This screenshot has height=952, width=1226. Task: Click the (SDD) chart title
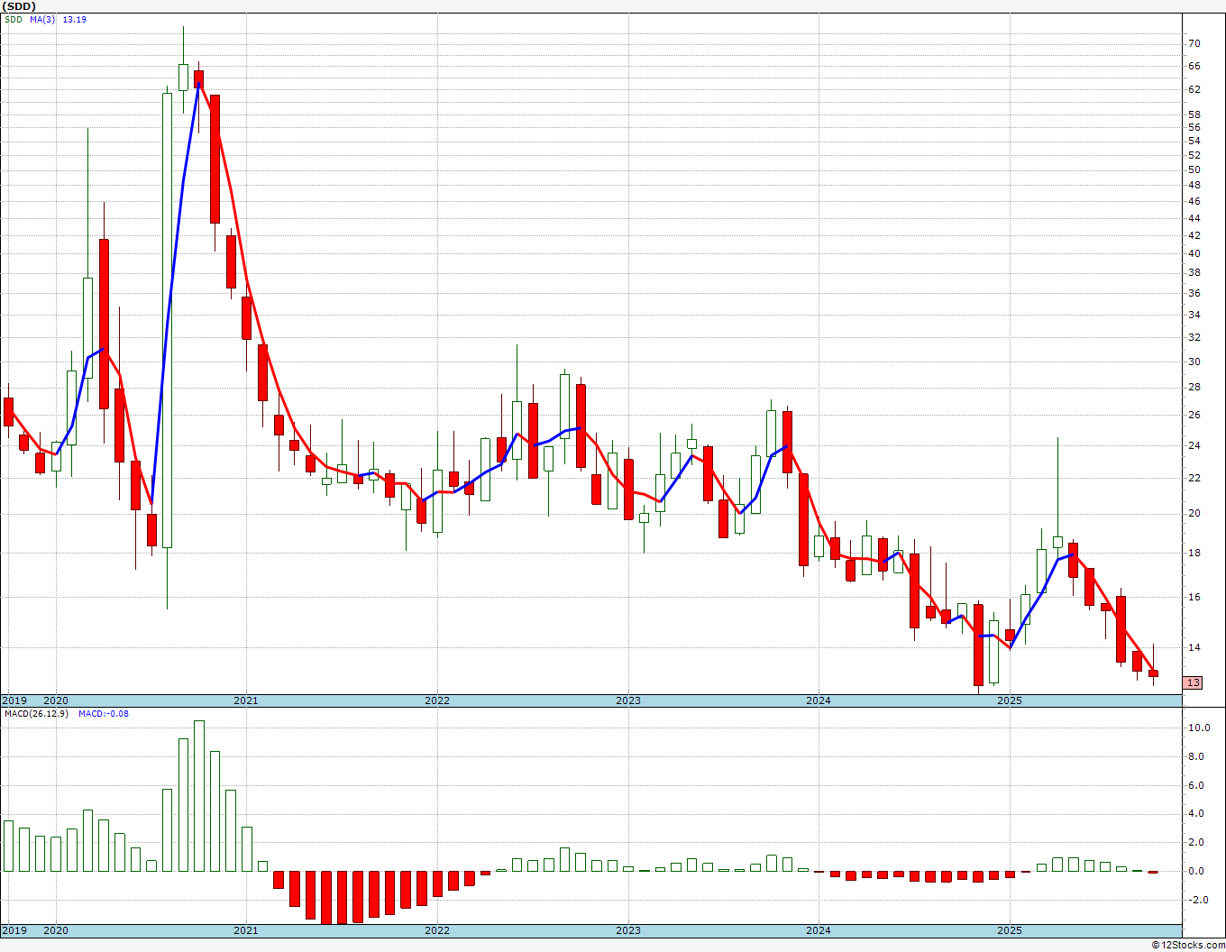19,6
